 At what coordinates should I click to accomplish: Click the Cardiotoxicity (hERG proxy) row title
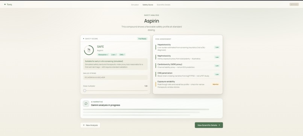pyautogui.click(x=170, y=64)
